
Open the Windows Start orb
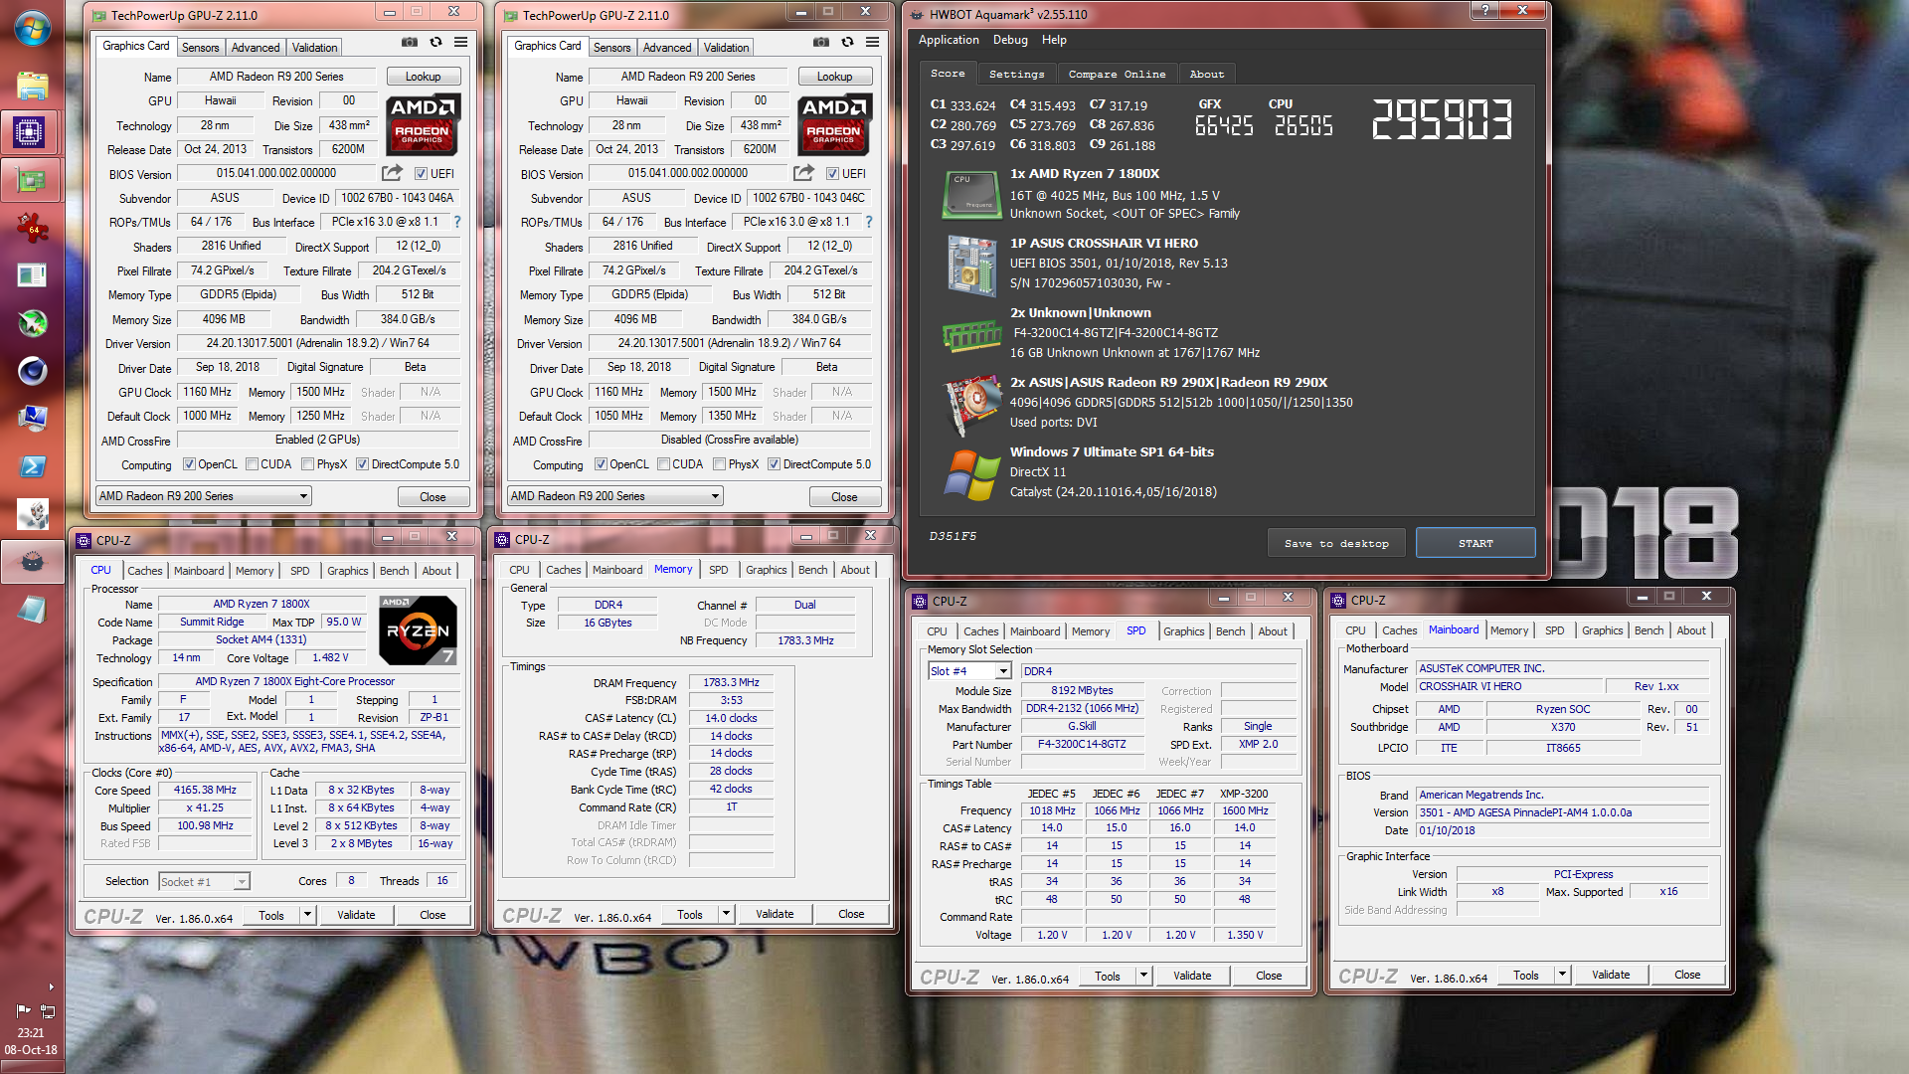coord(32,29)
